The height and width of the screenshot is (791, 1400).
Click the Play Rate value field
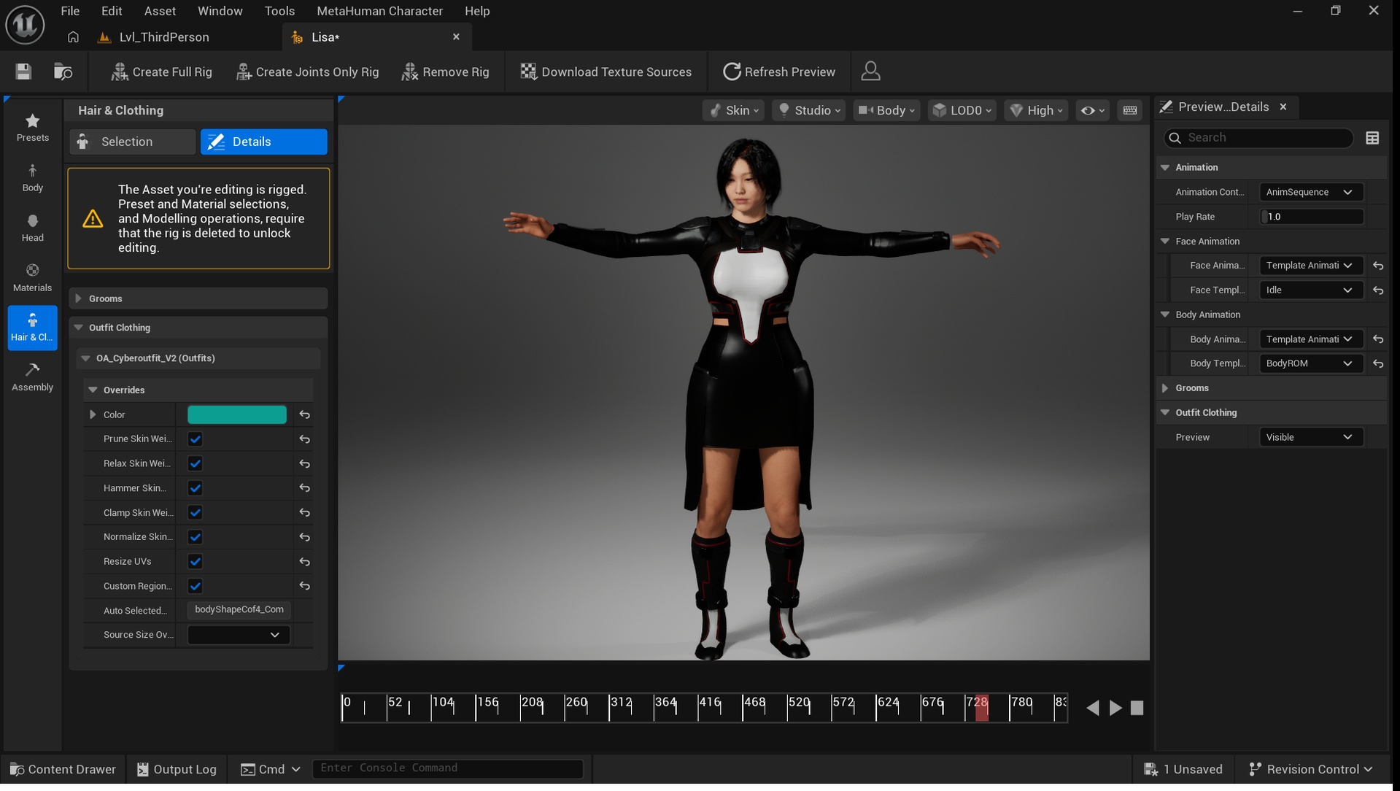click(1311, 217)
